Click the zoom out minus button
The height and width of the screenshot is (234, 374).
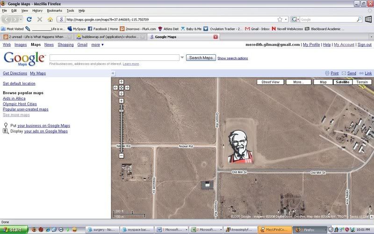click(121, 156)
